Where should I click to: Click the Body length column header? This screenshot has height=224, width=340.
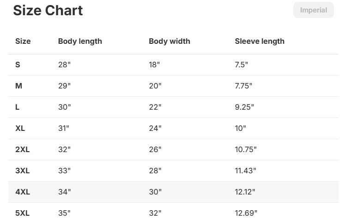pyautogui.click(x=80, y=41)
